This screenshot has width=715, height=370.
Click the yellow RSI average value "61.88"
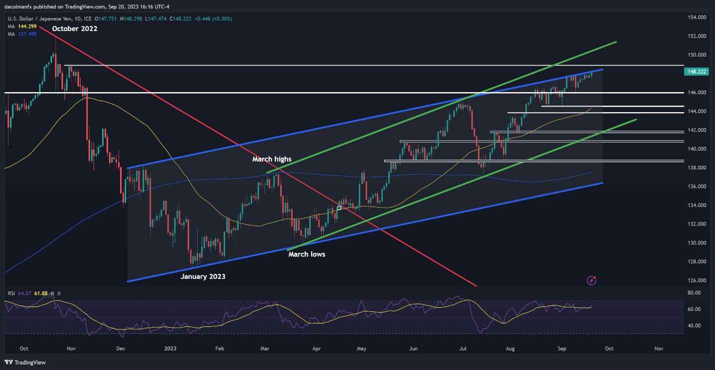click(41, 293)
